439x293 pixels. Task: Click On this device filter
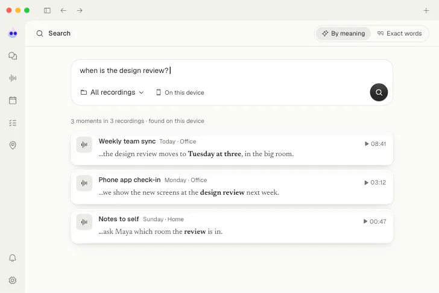point(180,92)
